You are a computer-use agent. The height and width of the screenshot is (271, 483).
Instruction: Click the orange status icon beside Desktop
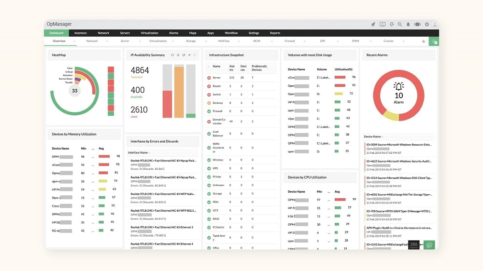pyautogui.click(x=209, y=103)
